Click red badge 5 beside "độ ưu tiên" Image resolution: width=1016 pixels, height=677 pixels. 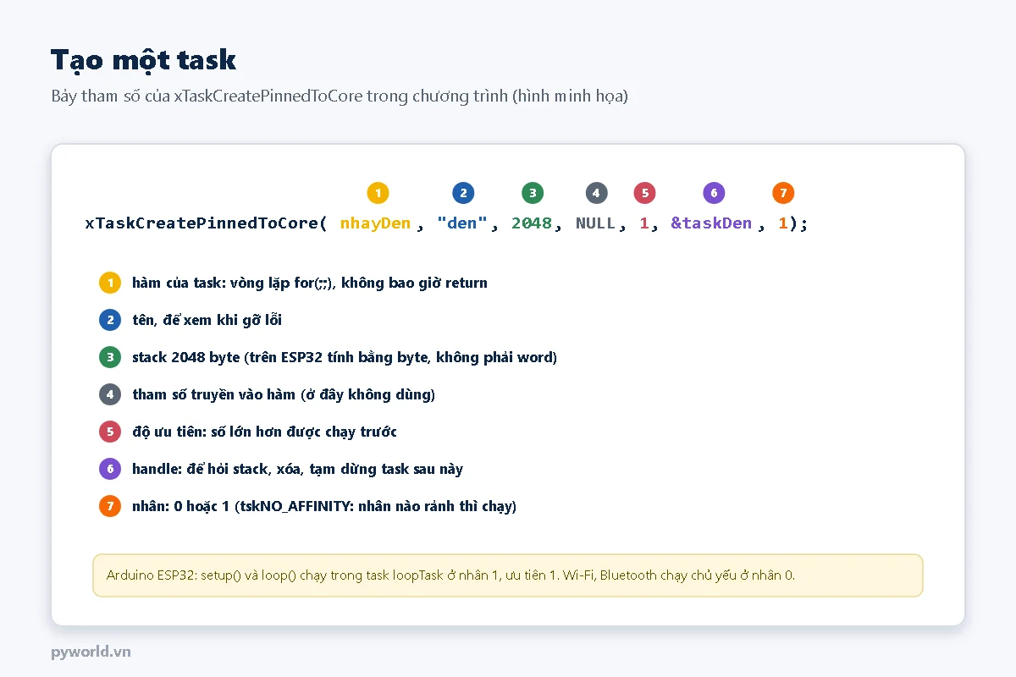(x=110, y=432)
